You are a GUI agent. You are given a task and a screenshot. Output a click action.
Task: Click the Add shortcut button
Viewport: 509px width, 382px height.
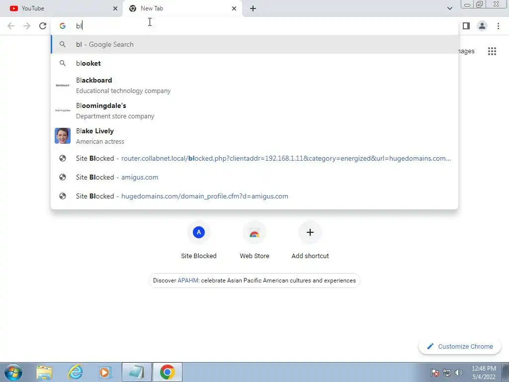pyautogui.click(x=310, y=240)
